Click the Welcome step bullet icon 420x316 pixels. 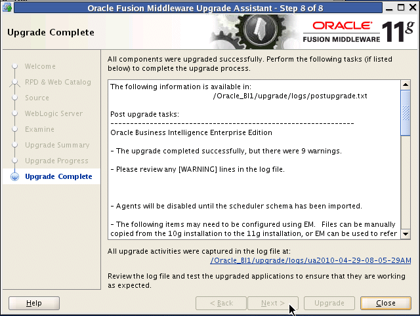click(x=14, y=66)
